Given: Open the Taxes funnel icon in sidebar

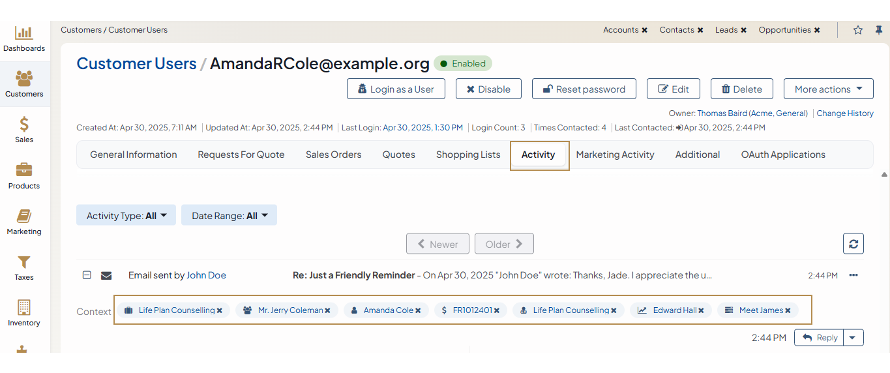Looking at the screenshot, I should pyautogui.click(x=24, y=262).
